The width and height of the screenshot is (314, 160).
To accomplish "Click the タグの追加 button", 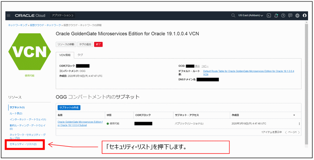I will click(x=85, y=44).
